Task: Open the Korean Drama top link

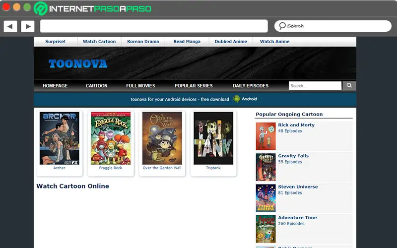Action: click(143, 42)
